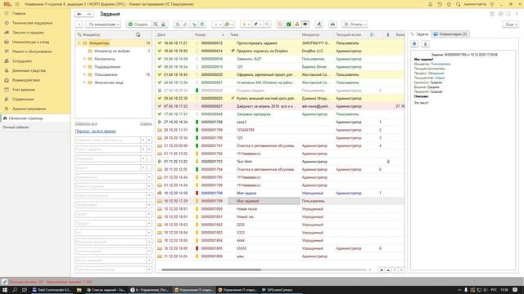Open favorites star in the title bar
The width and height of the screenshot is (524, 294).
pos(449,4)
